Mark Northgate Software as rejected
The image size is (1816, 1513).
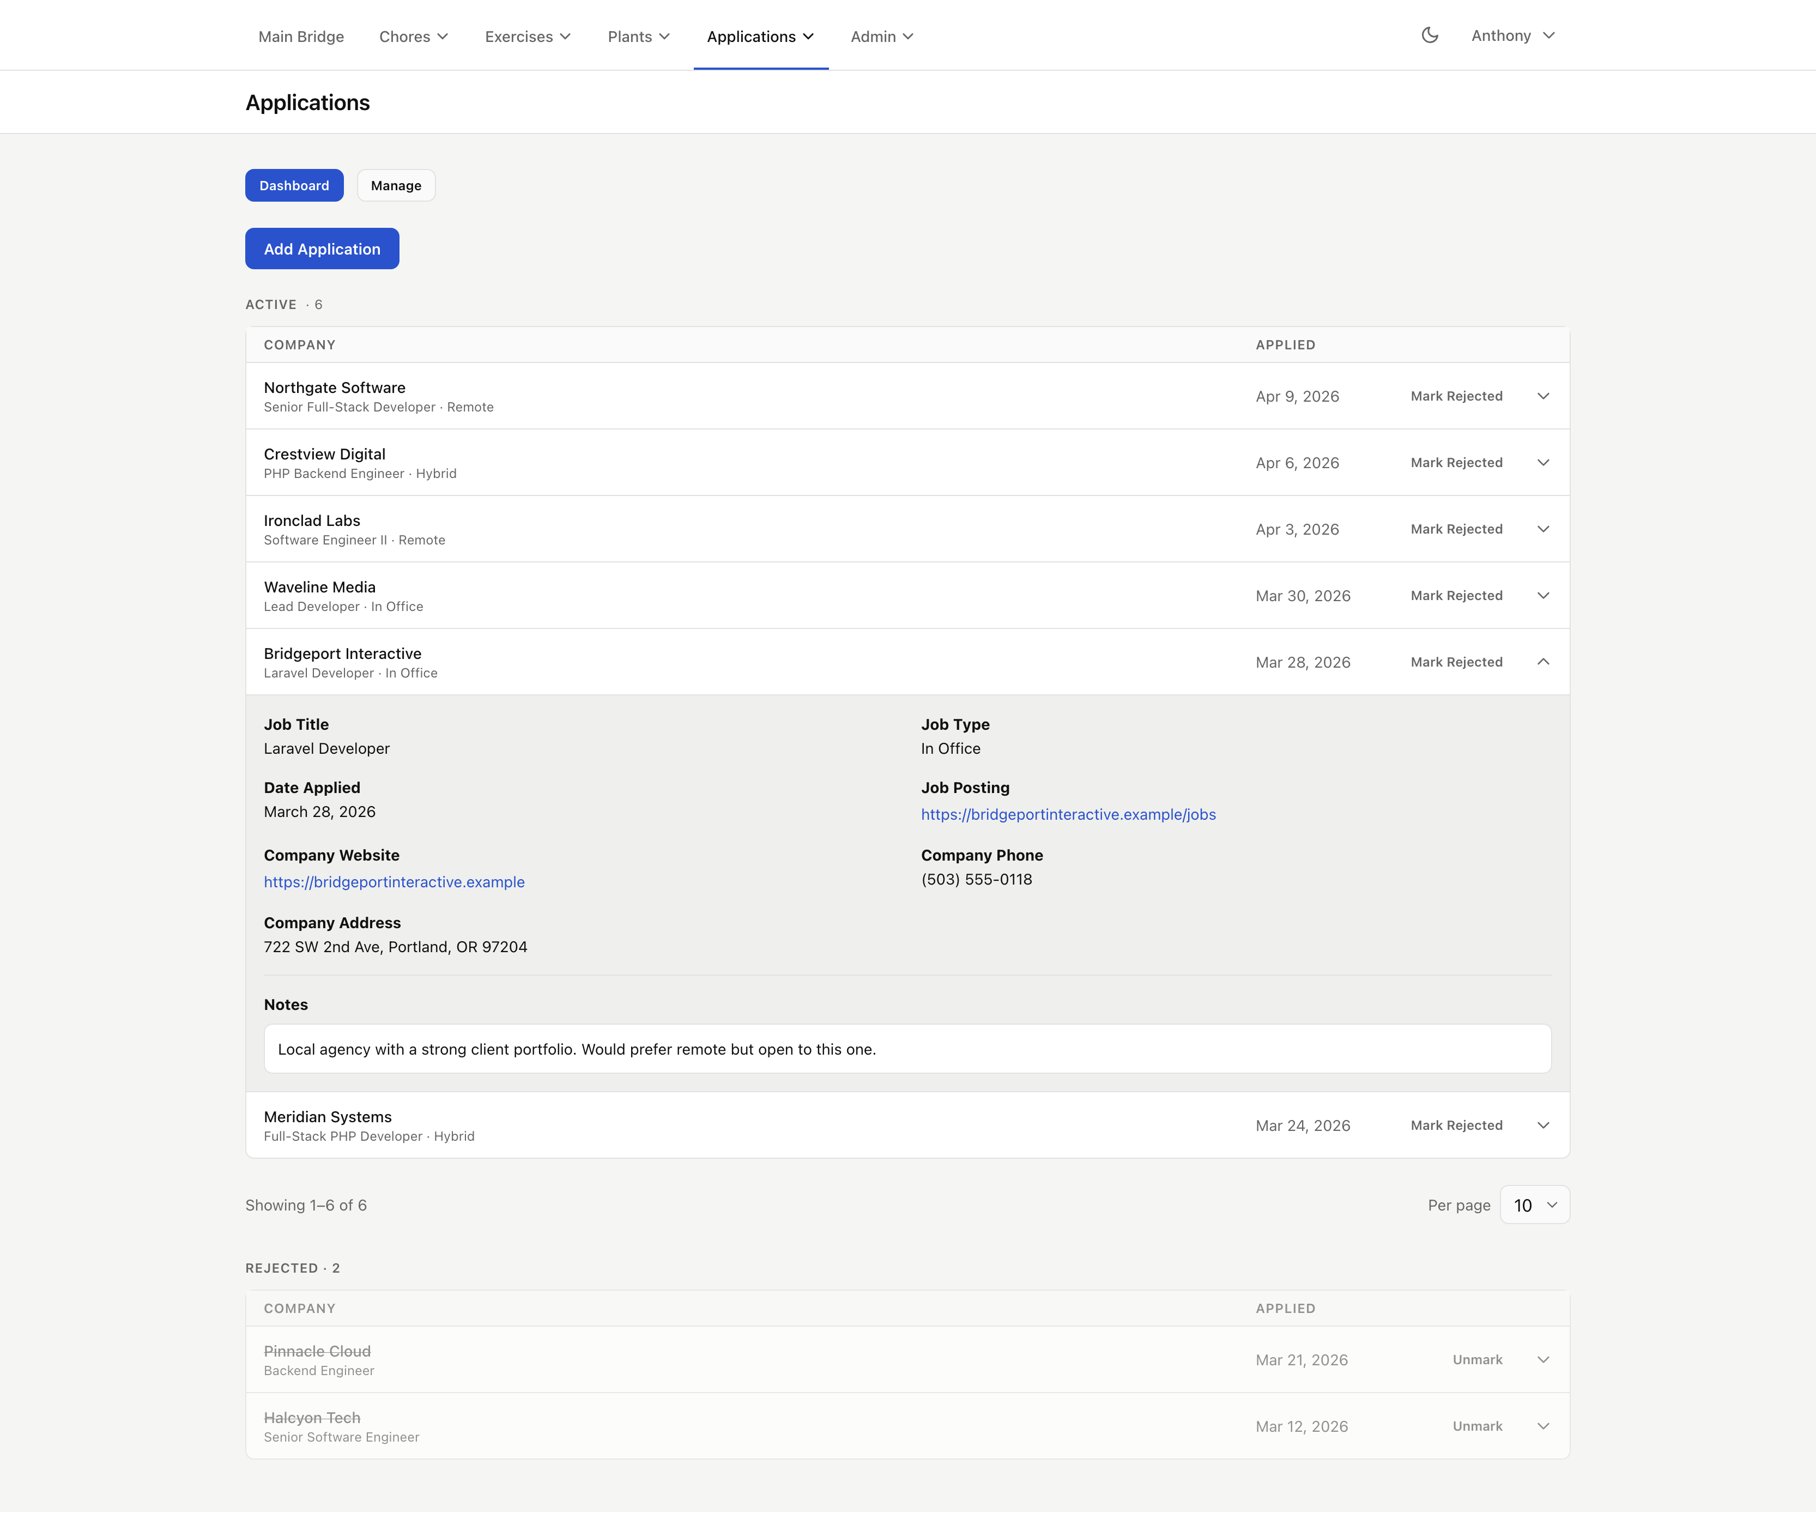click(x=1456, y=396)
